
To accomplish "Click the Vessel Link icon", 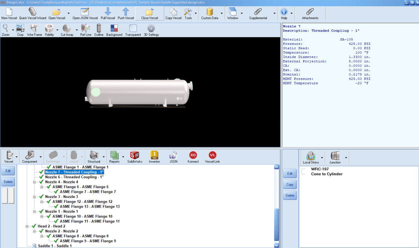I will pos(212,157).
